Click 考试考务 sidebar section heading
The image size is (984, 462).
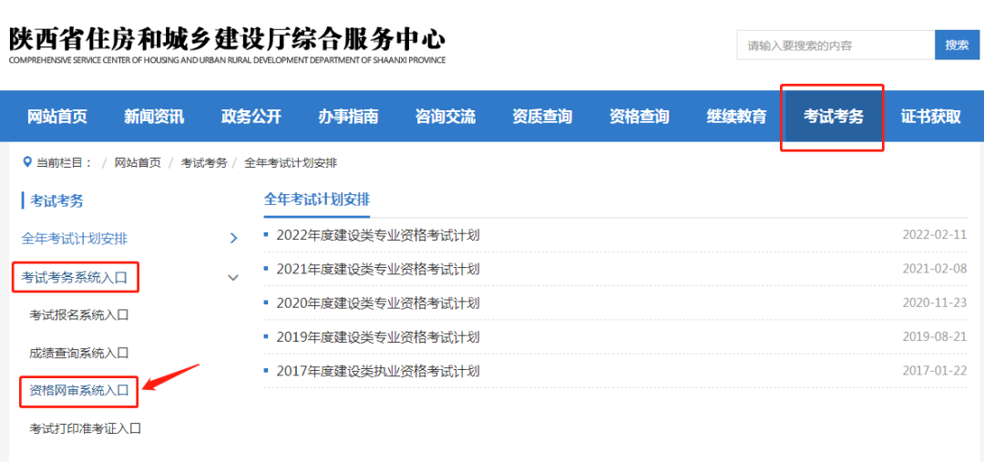[57, 200]
